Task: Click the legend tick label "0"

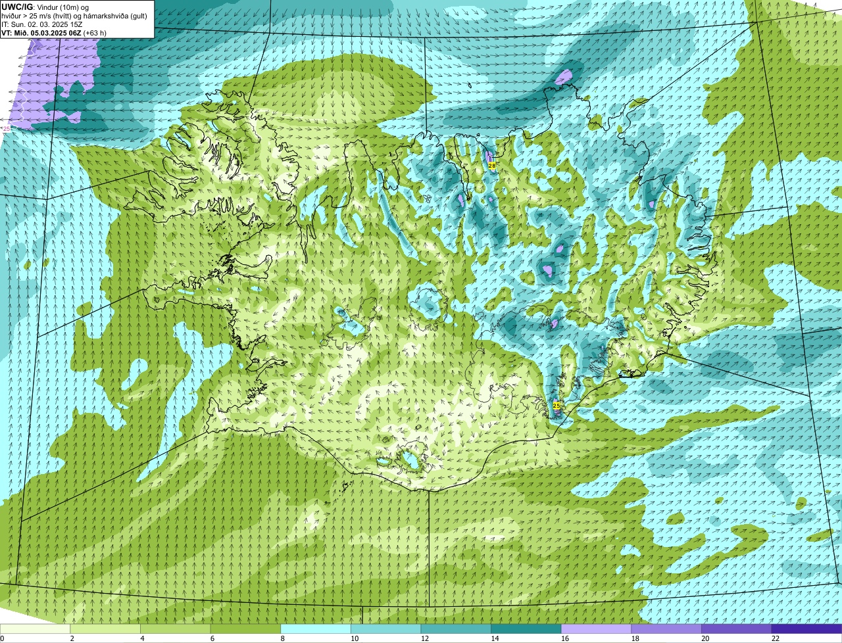Action: pyautogui.click(x=2, y=638)
